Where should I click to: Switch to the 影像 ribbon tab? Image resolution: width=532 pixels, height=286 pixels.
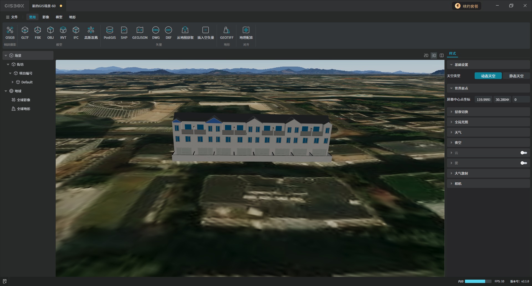(x=46, y=17)
